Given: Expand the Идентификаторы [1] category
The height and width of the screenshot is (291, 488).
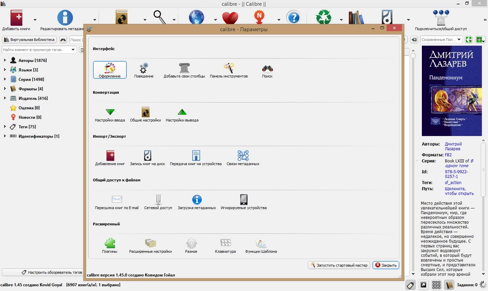Looking at the screenshot, I should point(5,136).
